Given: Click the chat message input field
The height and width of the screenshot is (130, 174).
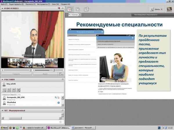Looking at the screenshot, I should point(29,122).
